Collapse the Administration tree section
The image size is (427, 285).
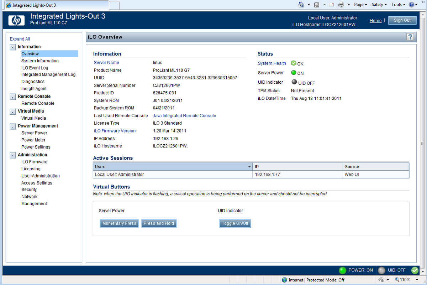pyautogui.click(x=12, y=155)
